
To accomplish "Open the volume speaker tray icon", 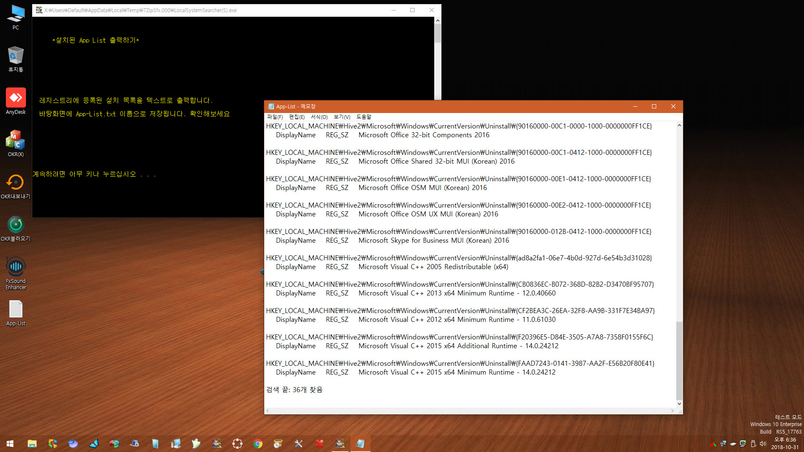I will 763,444.
